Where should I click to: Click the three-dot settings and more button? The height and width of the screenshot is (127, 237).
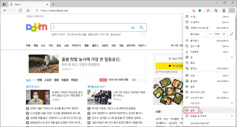(232, 10)
